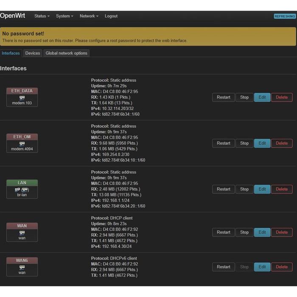Click the ETH_OM modem.4094 interface icon

coord(22,143)
